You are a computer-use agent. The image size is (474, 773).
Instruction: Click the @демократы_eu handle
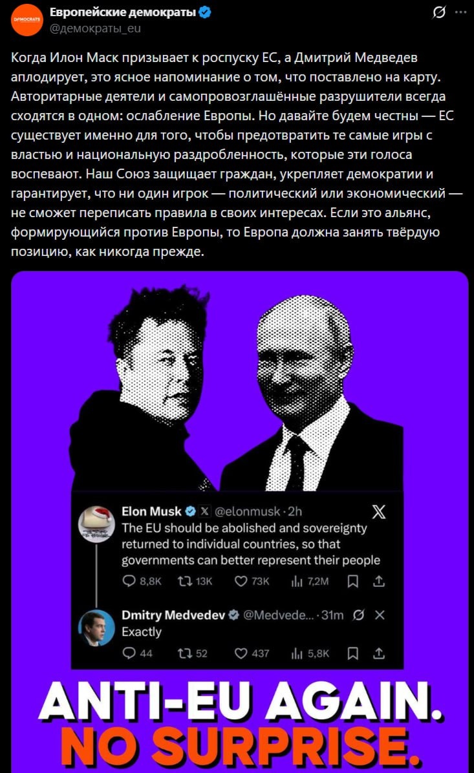95,28
